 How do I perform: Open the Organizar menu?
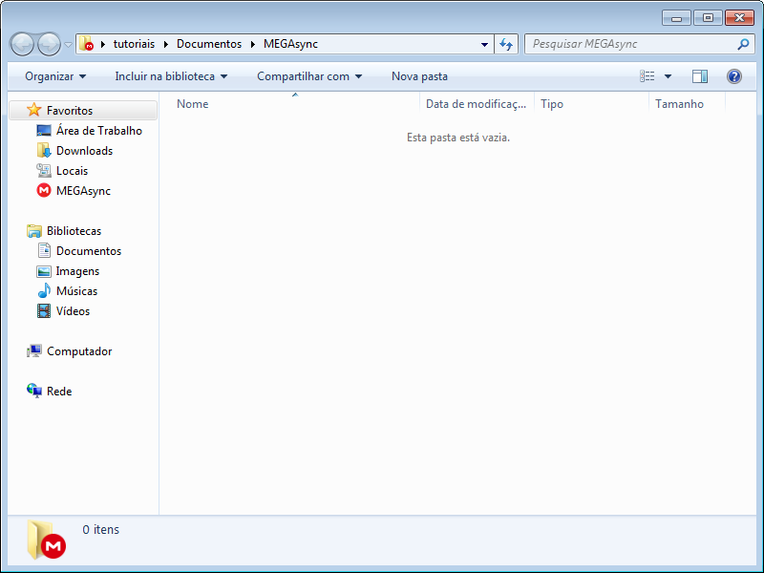coord(55,76)
